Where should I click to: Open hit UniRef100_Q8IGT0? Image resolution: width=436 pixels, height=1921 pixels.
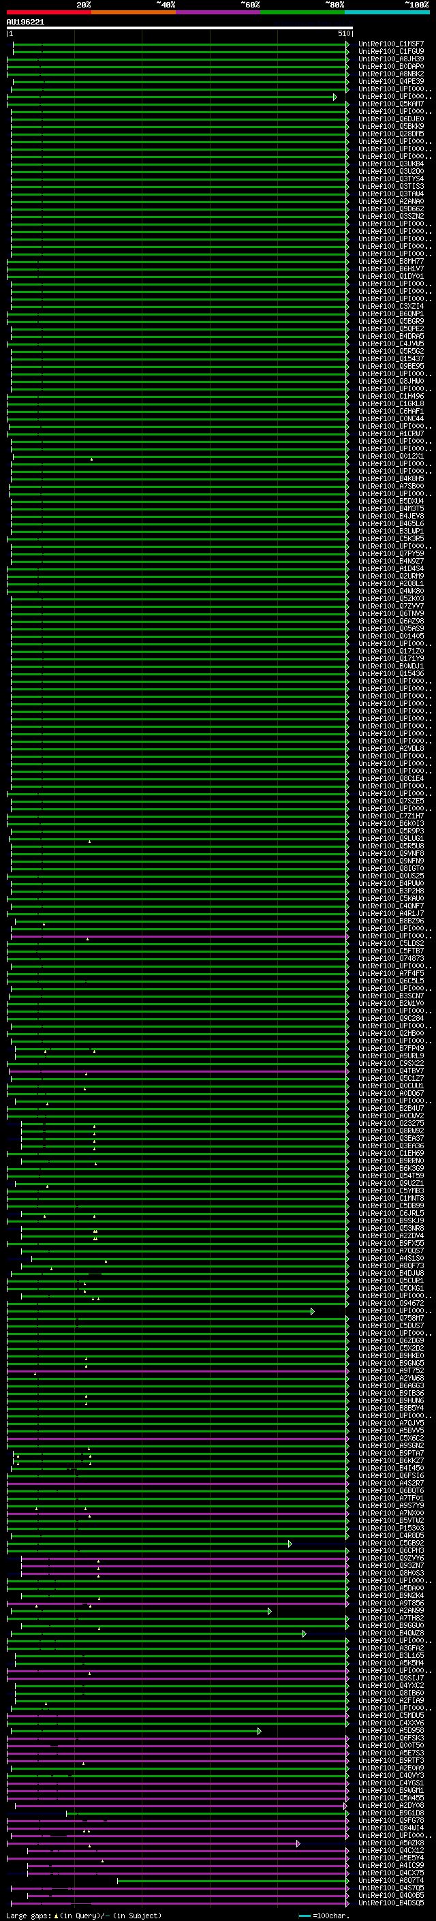391,869
